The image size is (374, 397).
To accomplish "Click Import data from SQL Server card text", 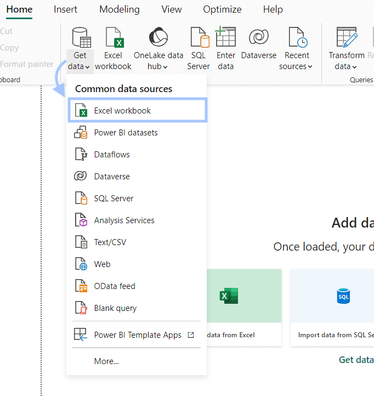I will tap(336, 334).
